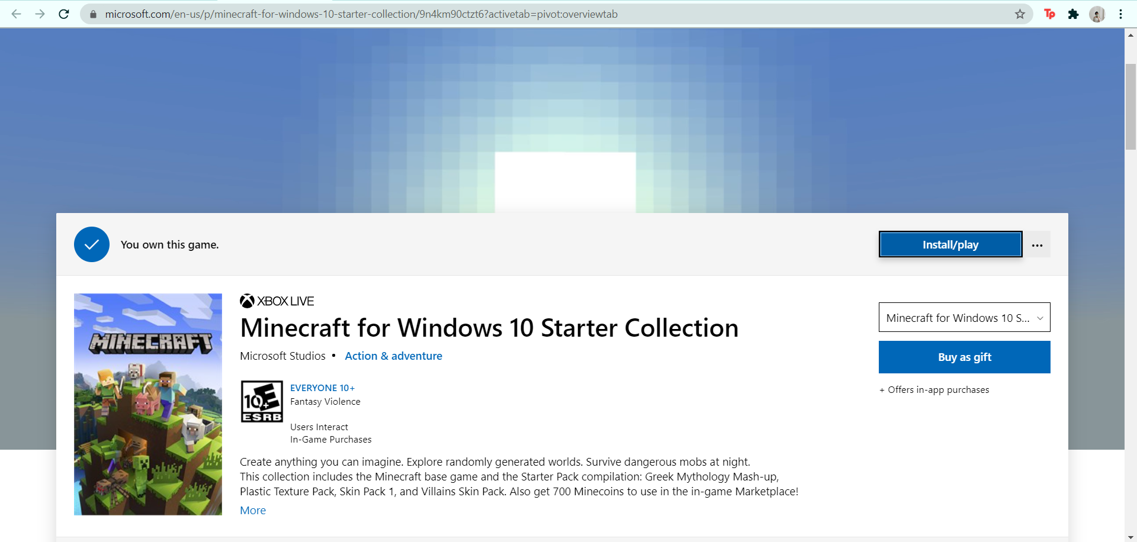Click the Xbox Live logo
Viewport: 1137px width, 542px height.
click(277, 301)
